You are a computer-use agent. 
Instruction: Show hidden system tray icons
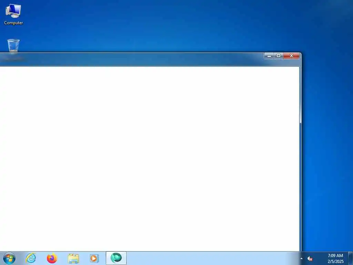click(x=301, y=258)
